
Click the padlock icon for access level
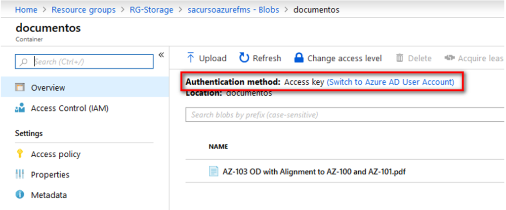tap(299, 58)
